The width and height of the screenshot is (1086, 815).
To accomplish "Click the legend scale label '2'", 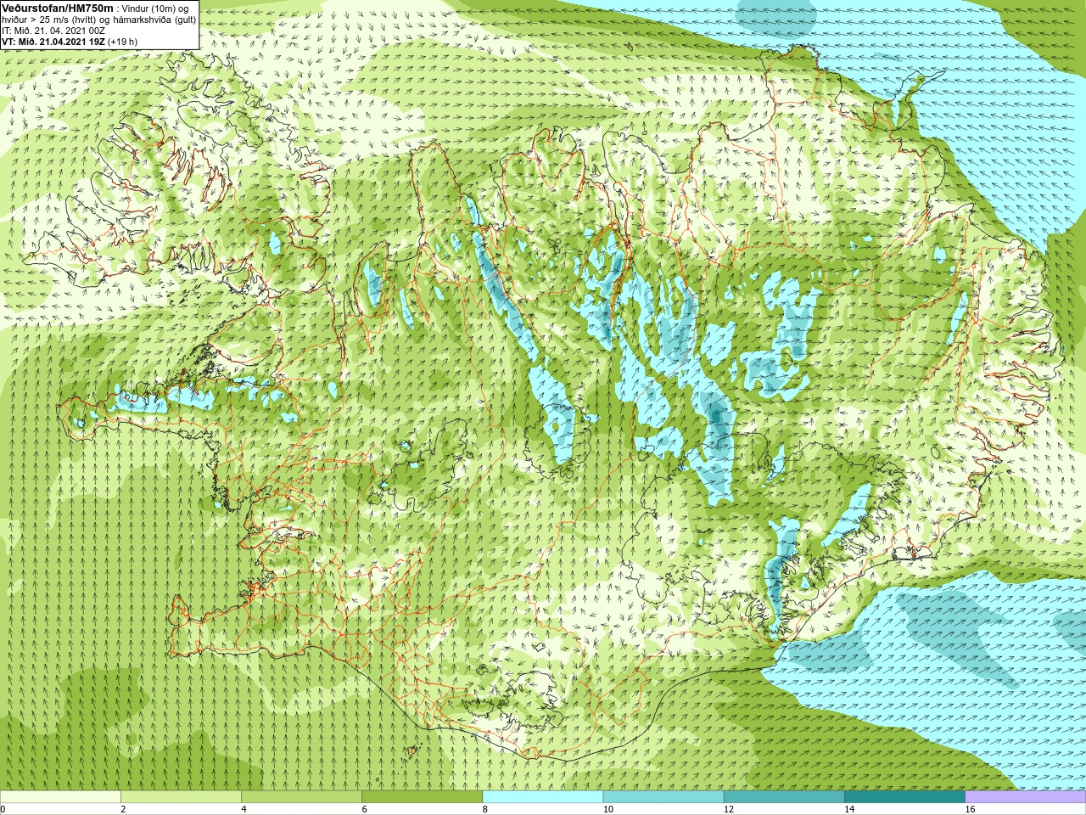I will (123, 810).
